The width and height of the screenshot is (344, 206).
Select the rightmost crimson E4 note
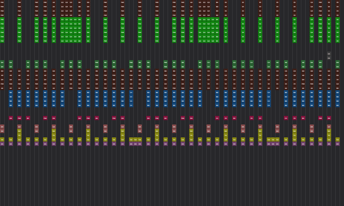(x=295, y=118)
